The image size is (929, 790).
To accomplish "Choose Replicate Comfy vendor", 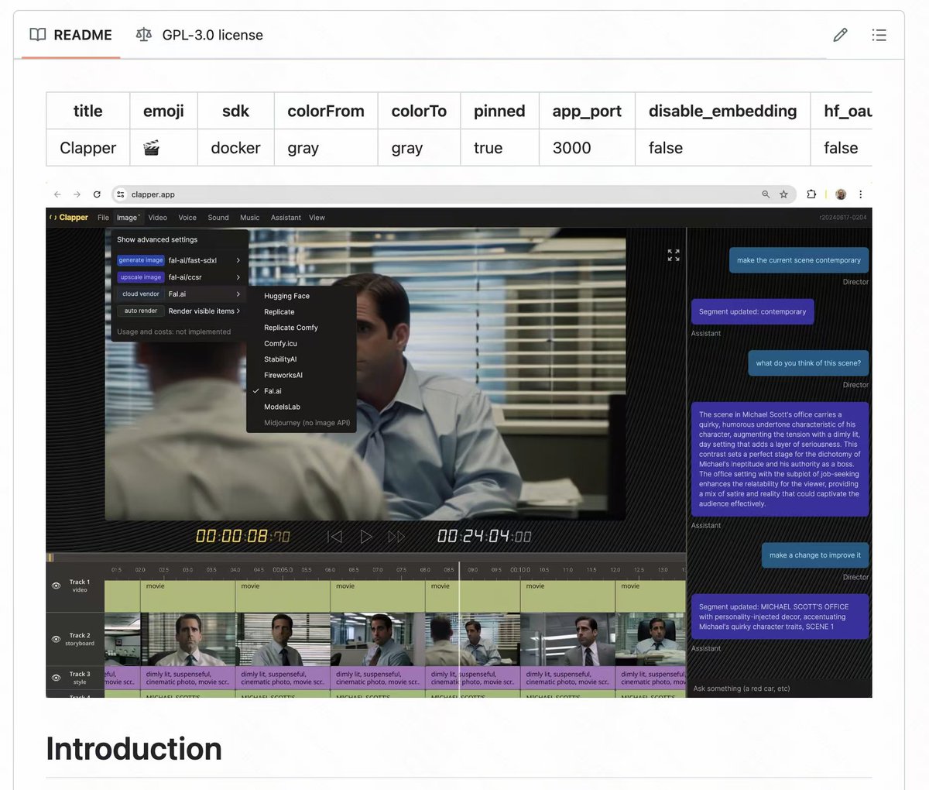I will [x=301, y=328].
